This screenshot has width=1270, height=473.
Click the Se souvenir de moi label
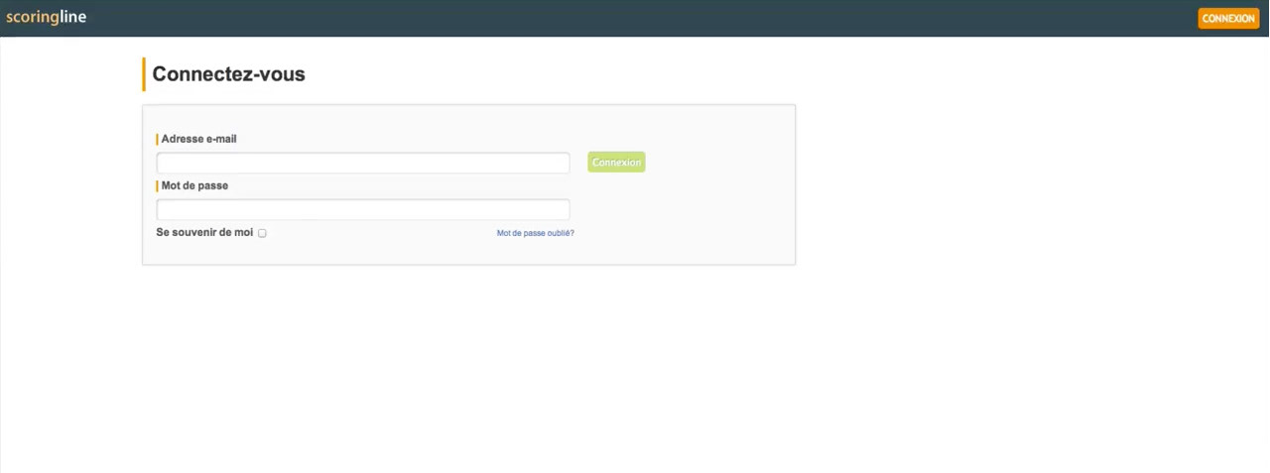(204, 232)
